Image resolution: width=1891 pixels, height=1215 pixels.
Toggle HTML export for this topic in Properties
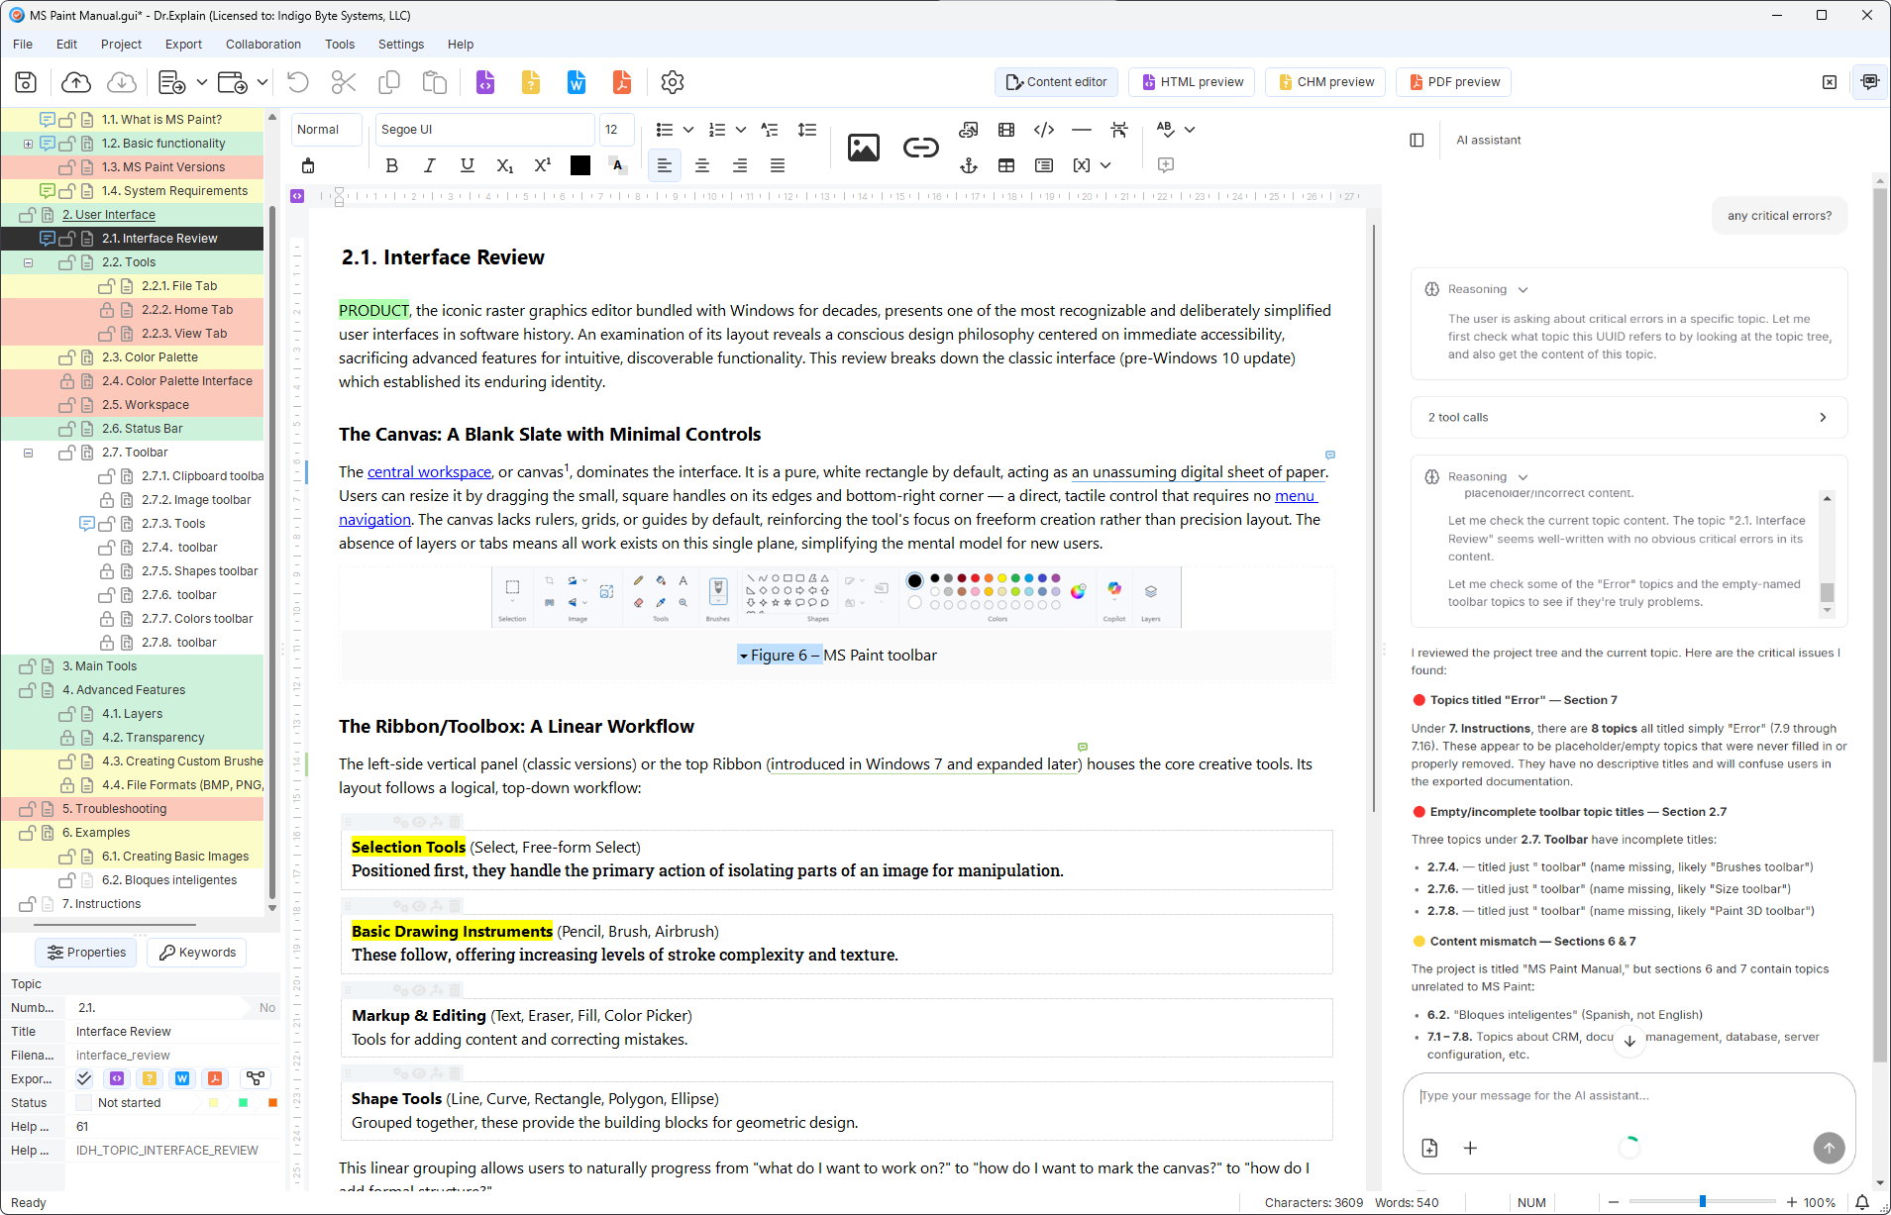(117, 1078)
